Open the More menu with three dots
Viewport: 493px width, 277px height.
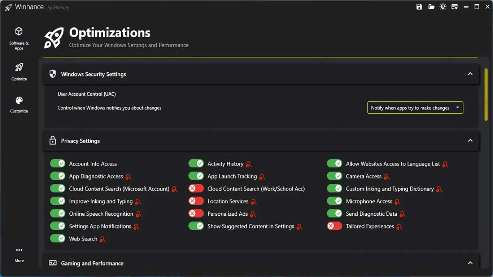click(x=19, y=254)
